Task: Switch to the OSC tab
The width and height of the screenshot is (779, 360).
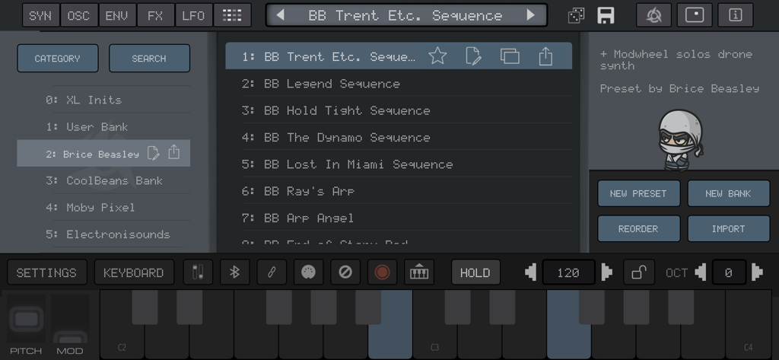Action: 79,15
